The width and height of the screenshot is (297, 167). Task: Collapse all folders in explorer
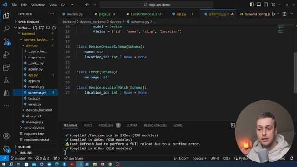tap(54, 28)
